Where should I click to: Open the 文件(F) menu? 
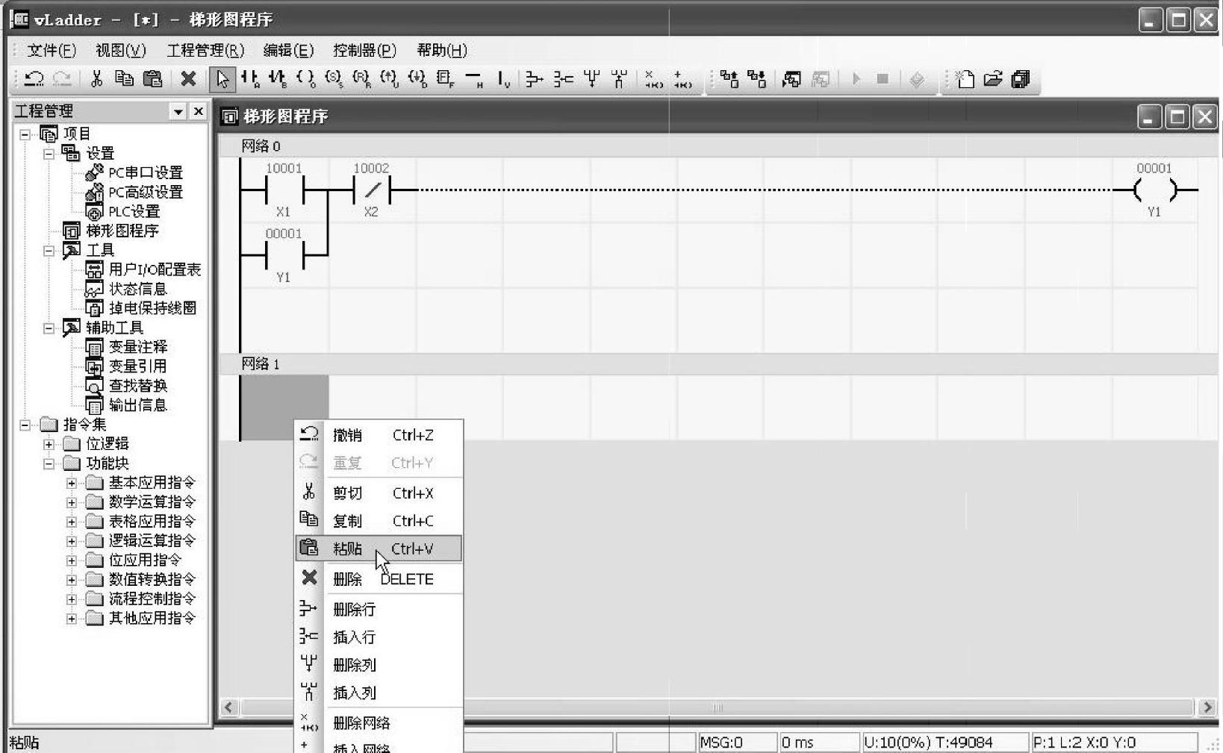pos(52,50)
